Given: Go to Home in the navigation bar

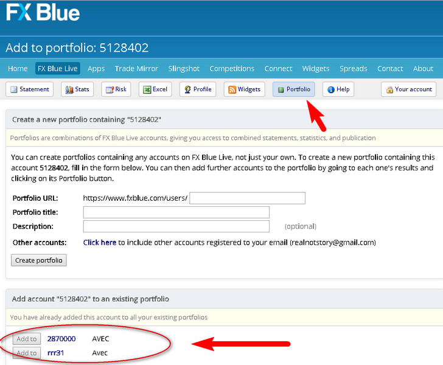Looking at the screenshot, I should pos(18,69).
